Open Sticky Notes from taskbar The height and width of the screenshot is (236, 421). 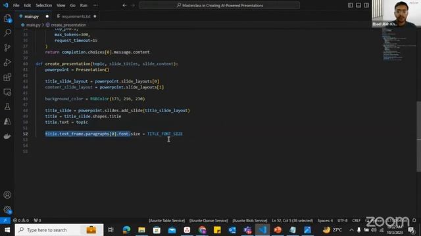pos(217,230)
